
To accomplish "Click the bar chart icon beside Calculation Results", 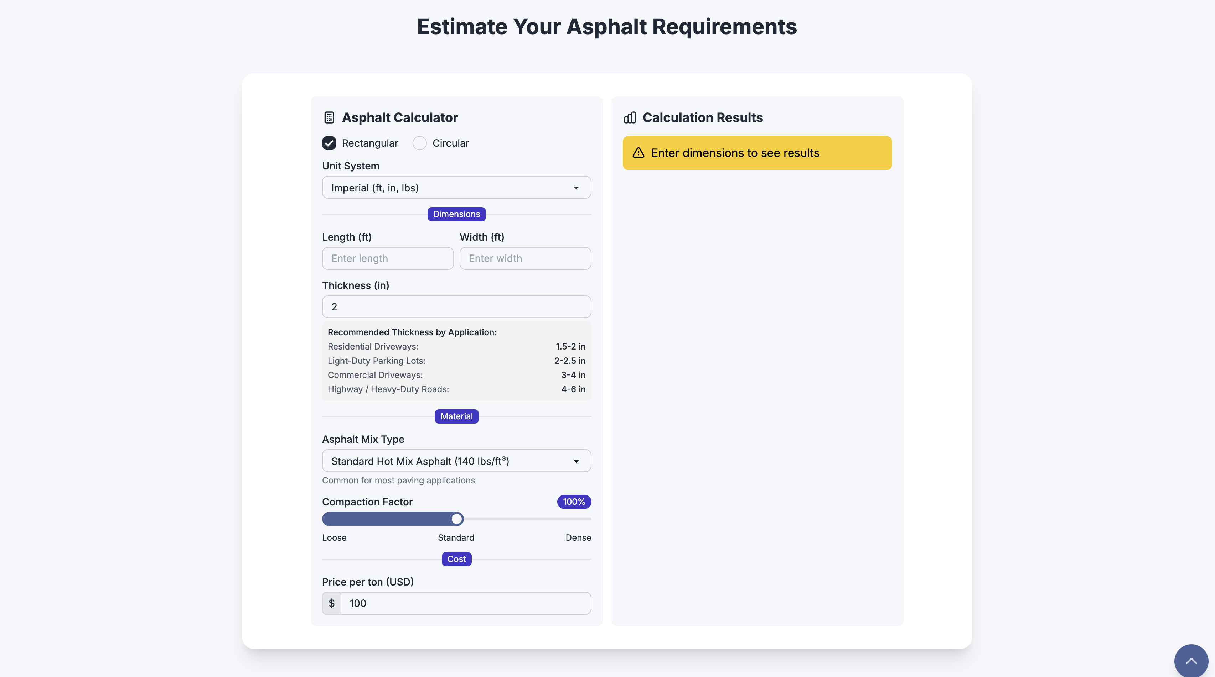I will pos(630,117).
